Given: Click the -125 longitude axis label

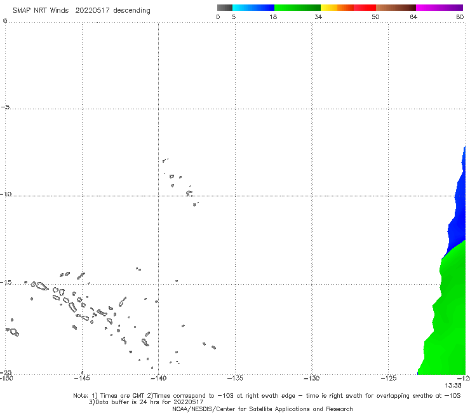Looking at the screenshot, I should tap(389, 378).
